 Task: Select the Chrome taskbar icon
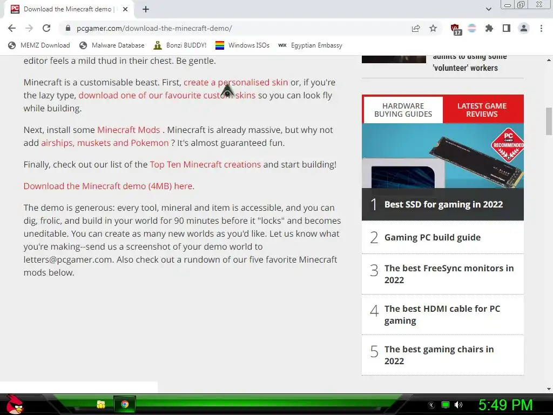(125, 404)
